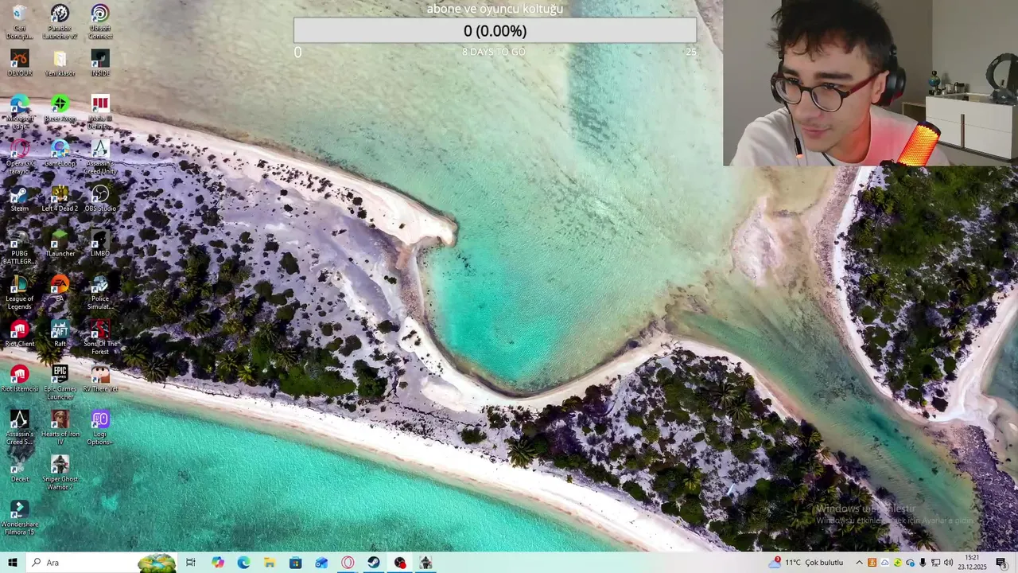Open Steam from the taskbar

click(x=373, y=563)
